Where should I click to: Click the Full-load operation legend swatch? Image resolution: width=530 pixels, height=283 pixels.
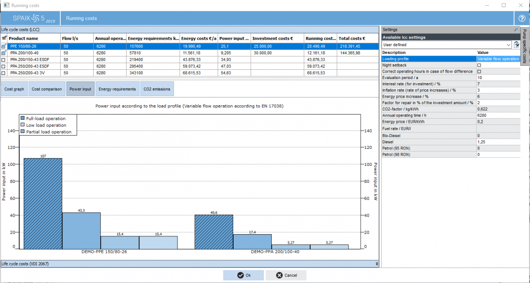[x=23, y=119]
